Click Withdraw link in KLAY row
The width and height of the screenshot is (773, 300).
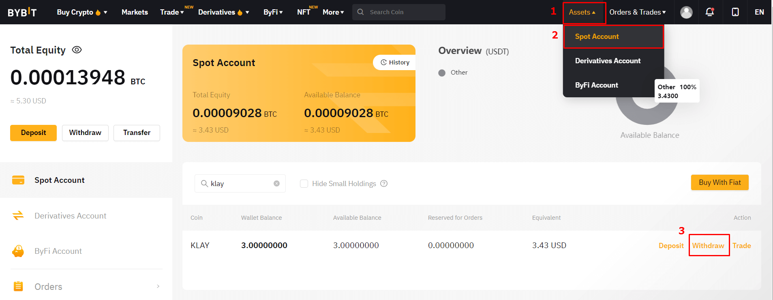(708, 246)
